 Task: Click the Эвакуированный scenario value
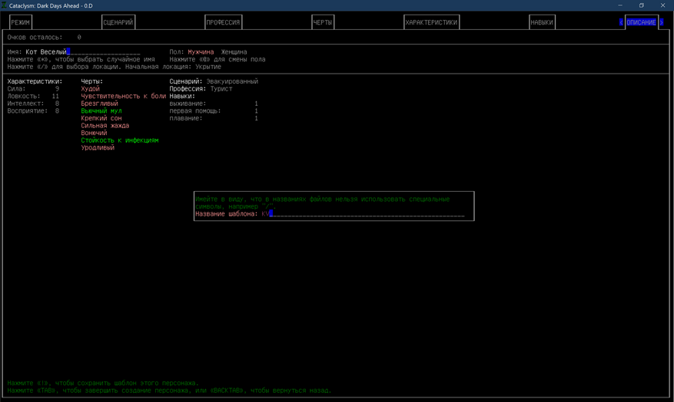(232, 81)
